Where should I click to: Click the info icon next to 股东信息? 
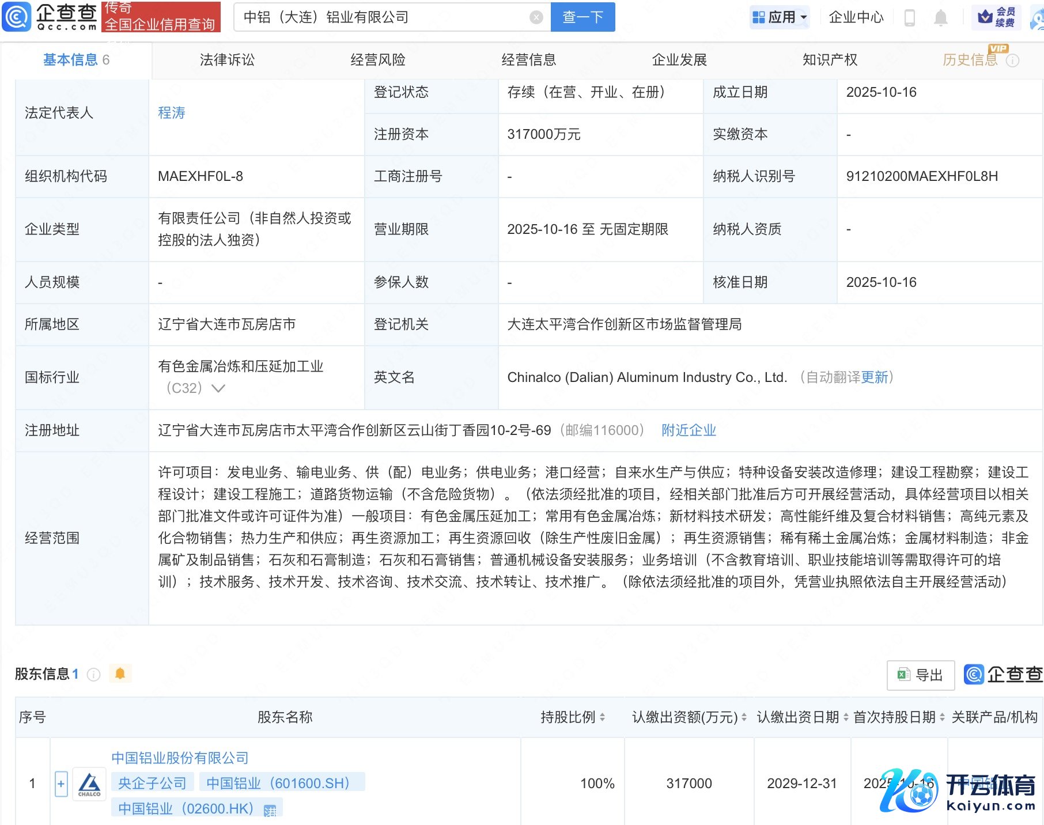pos(93,674)
